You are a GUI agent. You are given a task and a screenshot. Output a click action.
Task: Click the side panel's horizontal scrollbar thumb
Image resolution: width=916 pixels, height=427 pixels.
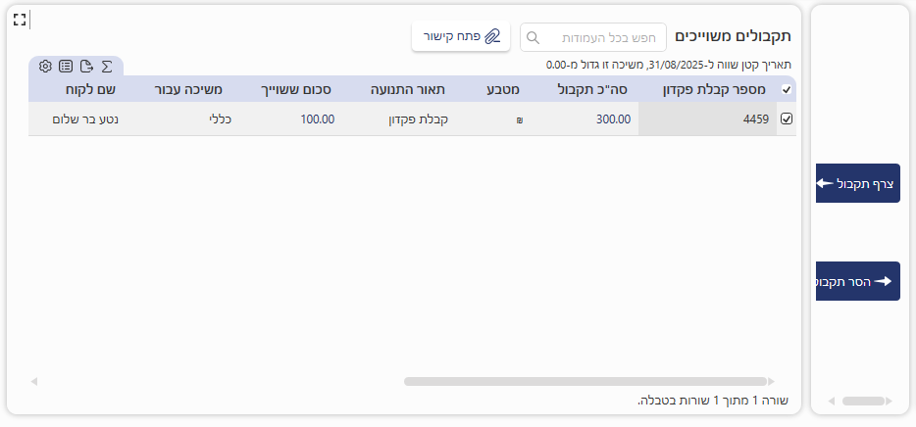(863, 401)
